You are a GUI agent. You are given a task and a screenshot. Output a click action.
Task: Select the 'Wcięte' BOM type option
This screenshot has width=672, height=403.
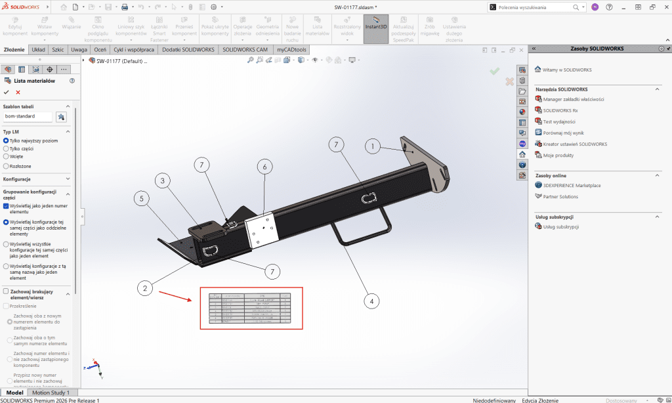tap(7, 157)
